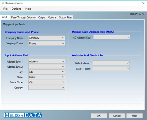Click the 'Web site And Stock info' heading
This screenshot has width=147, height=120.
87,55
